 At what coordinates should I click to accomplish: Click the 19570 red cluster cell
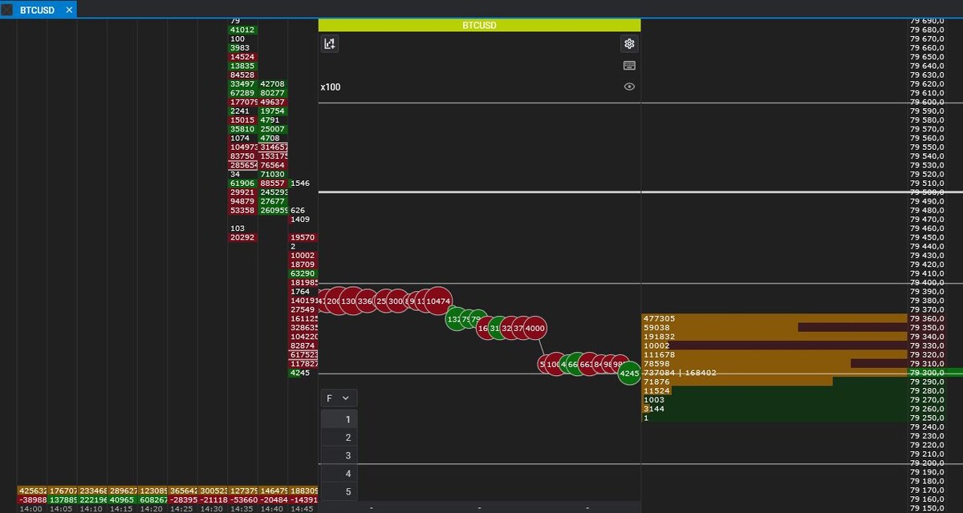pyautogui.click(x=303, y=237)
